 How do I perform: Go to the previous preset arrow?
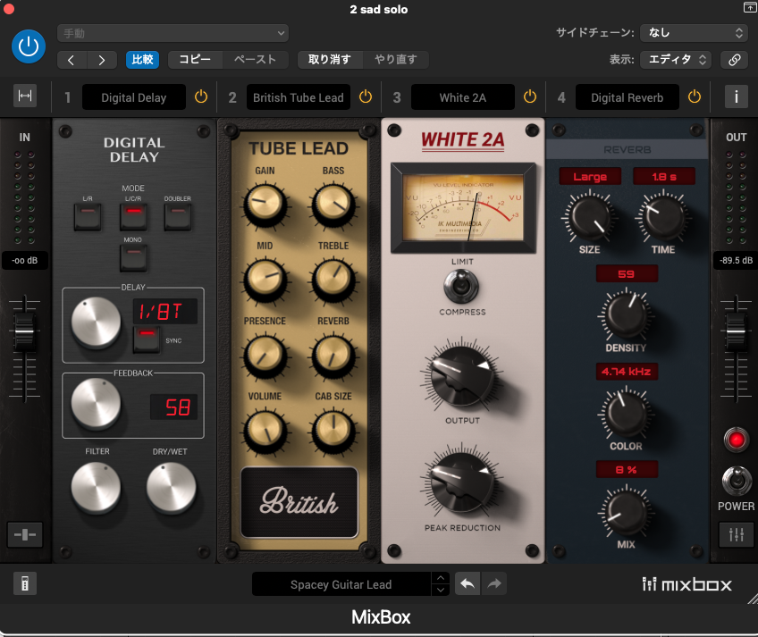(x=72, y=60)
